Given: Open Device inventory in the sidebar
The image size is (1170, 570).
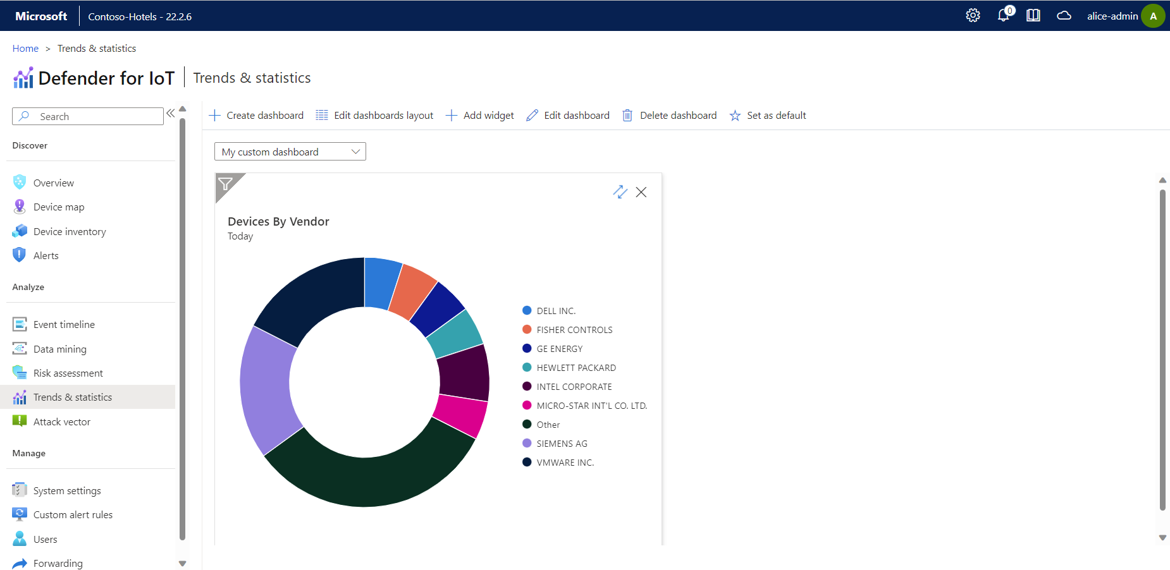Looking at the screenshot, I should [70, 232].
